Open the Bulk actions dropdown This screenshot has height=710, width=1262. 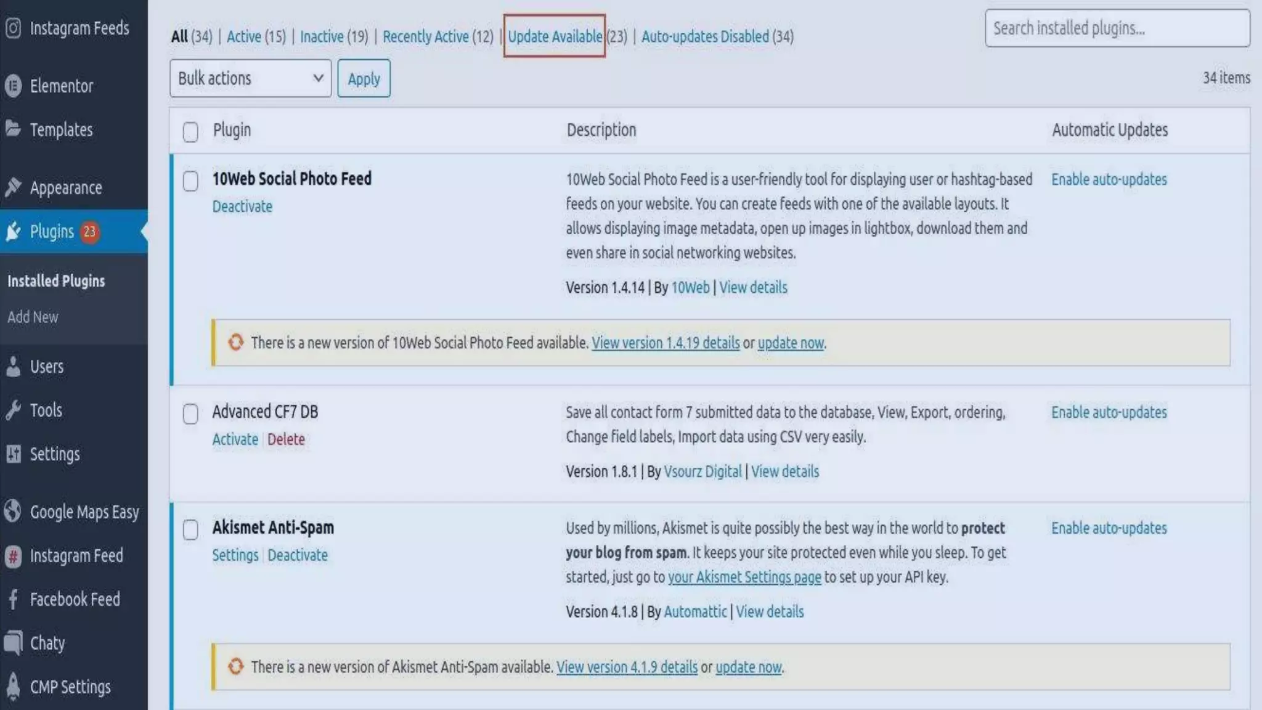(250, 78)
